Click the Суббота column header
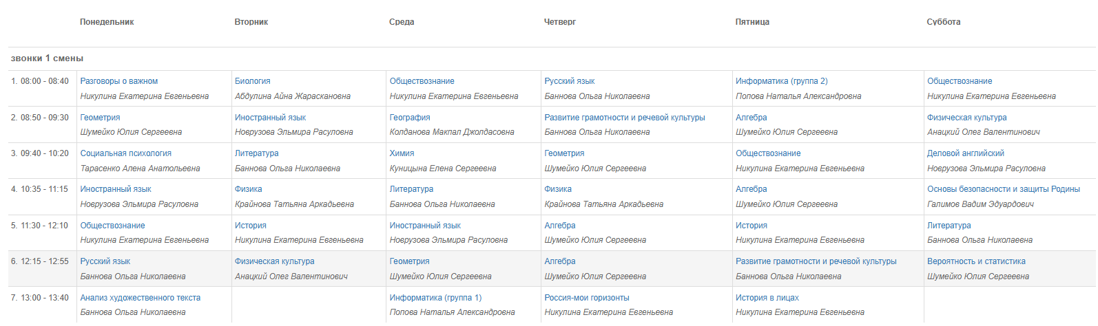Image resolution: width=1098 pixels, height=326 pixels. [x=944, y=22]
